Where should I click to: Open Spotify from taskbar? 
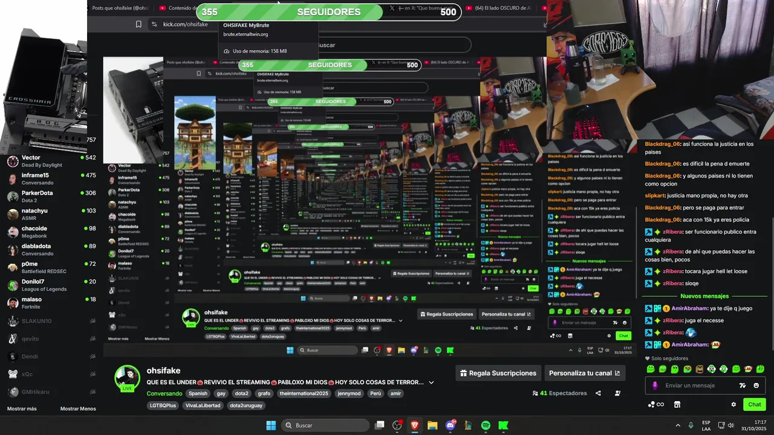[486, 425]
